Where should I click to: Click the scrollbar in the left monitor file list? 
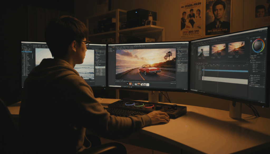[x=33, y=56]
